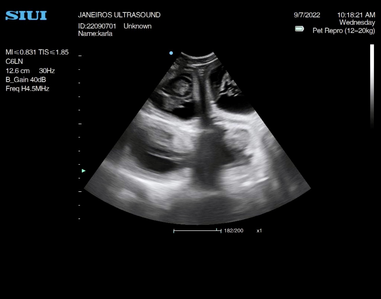Click the B_Gain 40dB setting
This screenshot has width=381, height=299.
click(x=26, y=80)
